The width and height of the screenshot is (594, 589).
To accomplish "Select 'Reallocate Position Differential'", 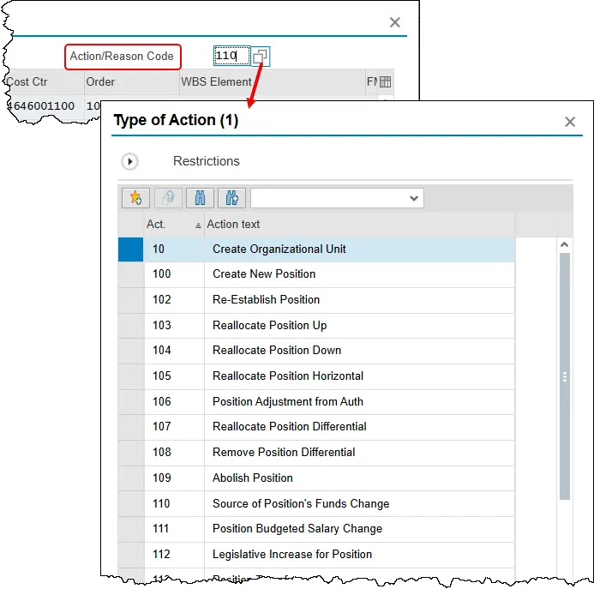I will 290,427.
